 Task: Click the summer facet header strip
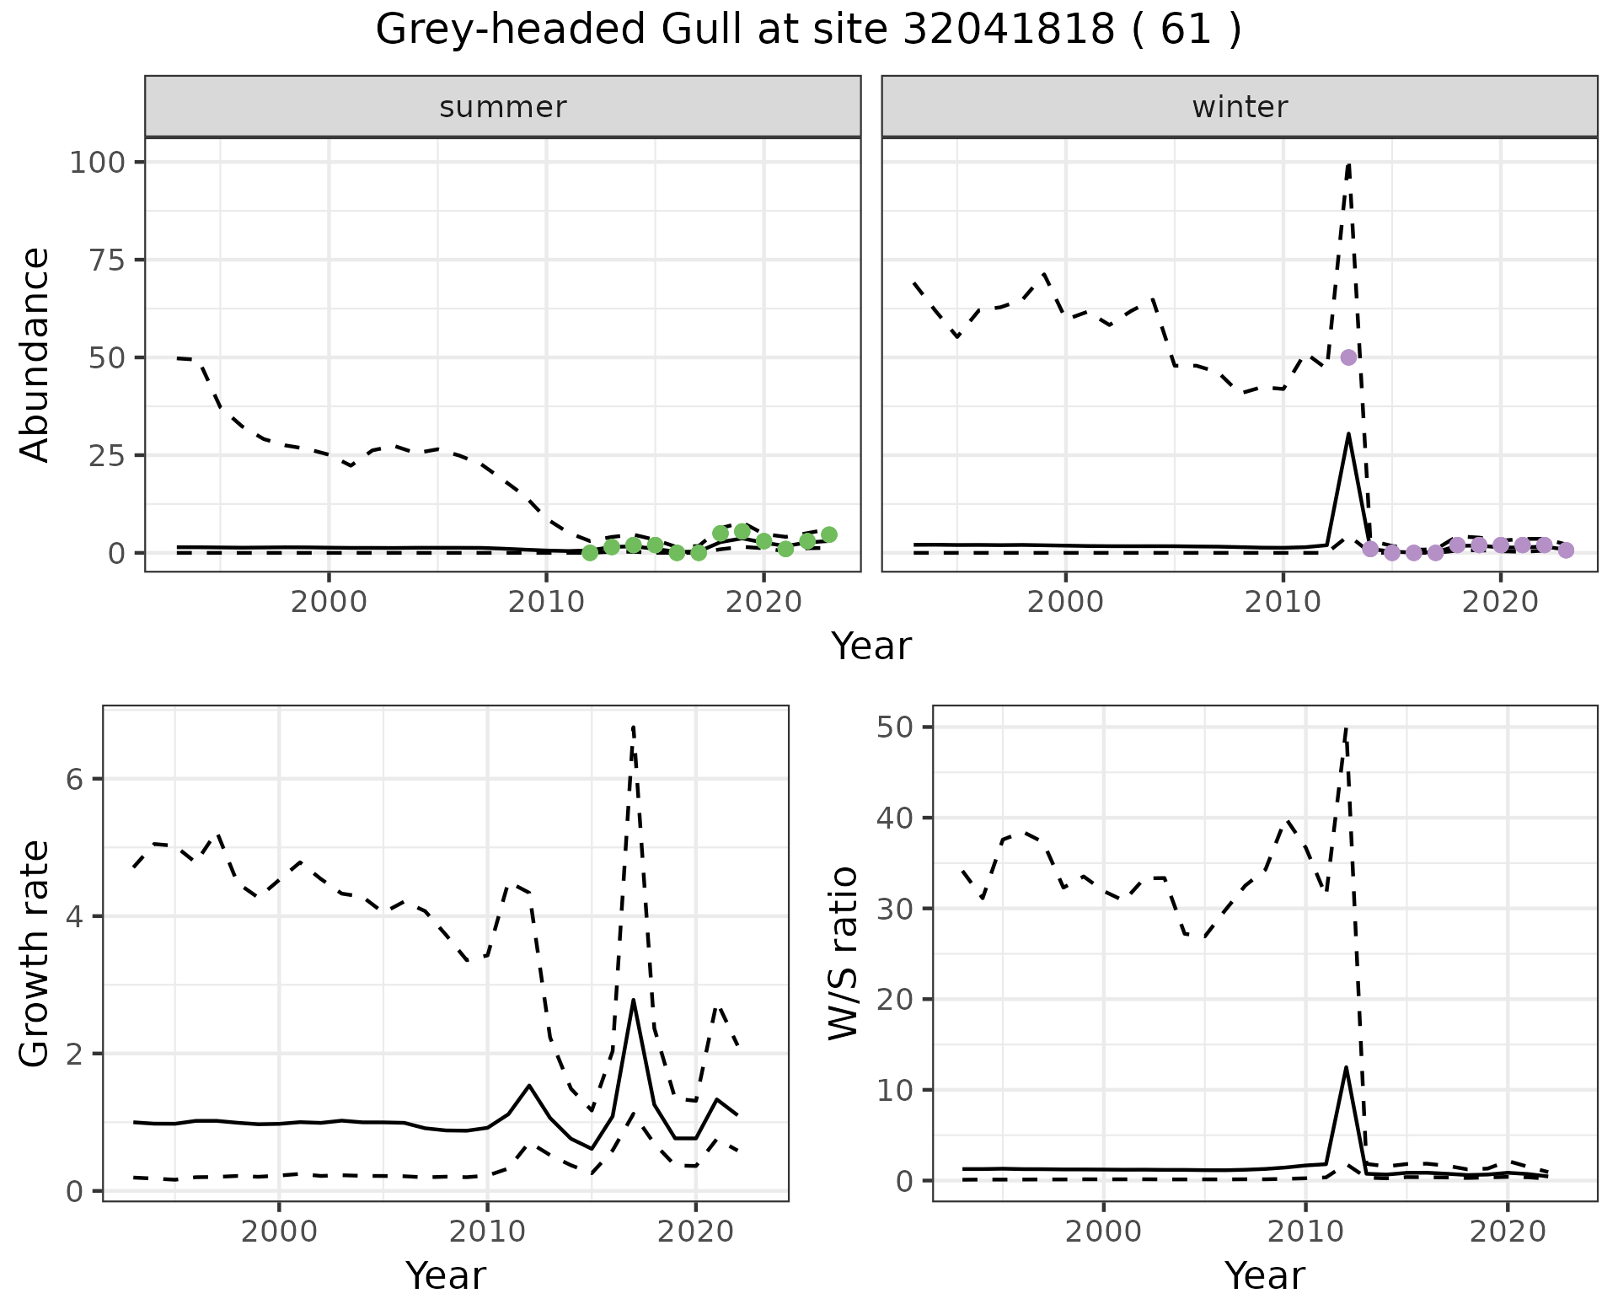pos(502,107)
